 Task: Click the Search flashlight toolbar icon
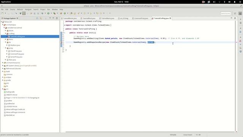click(79, 13)
